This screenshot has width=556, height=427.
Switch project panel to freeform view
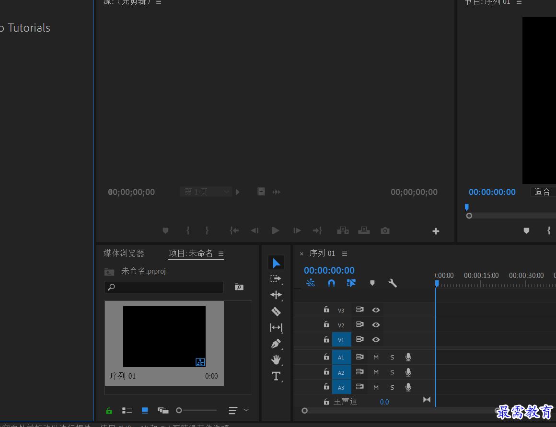[x=163, y=411]
